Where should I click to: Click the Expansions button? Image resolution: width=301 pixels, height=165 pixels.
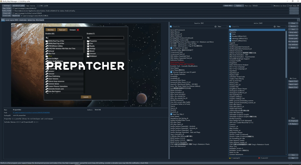(16, 16)
